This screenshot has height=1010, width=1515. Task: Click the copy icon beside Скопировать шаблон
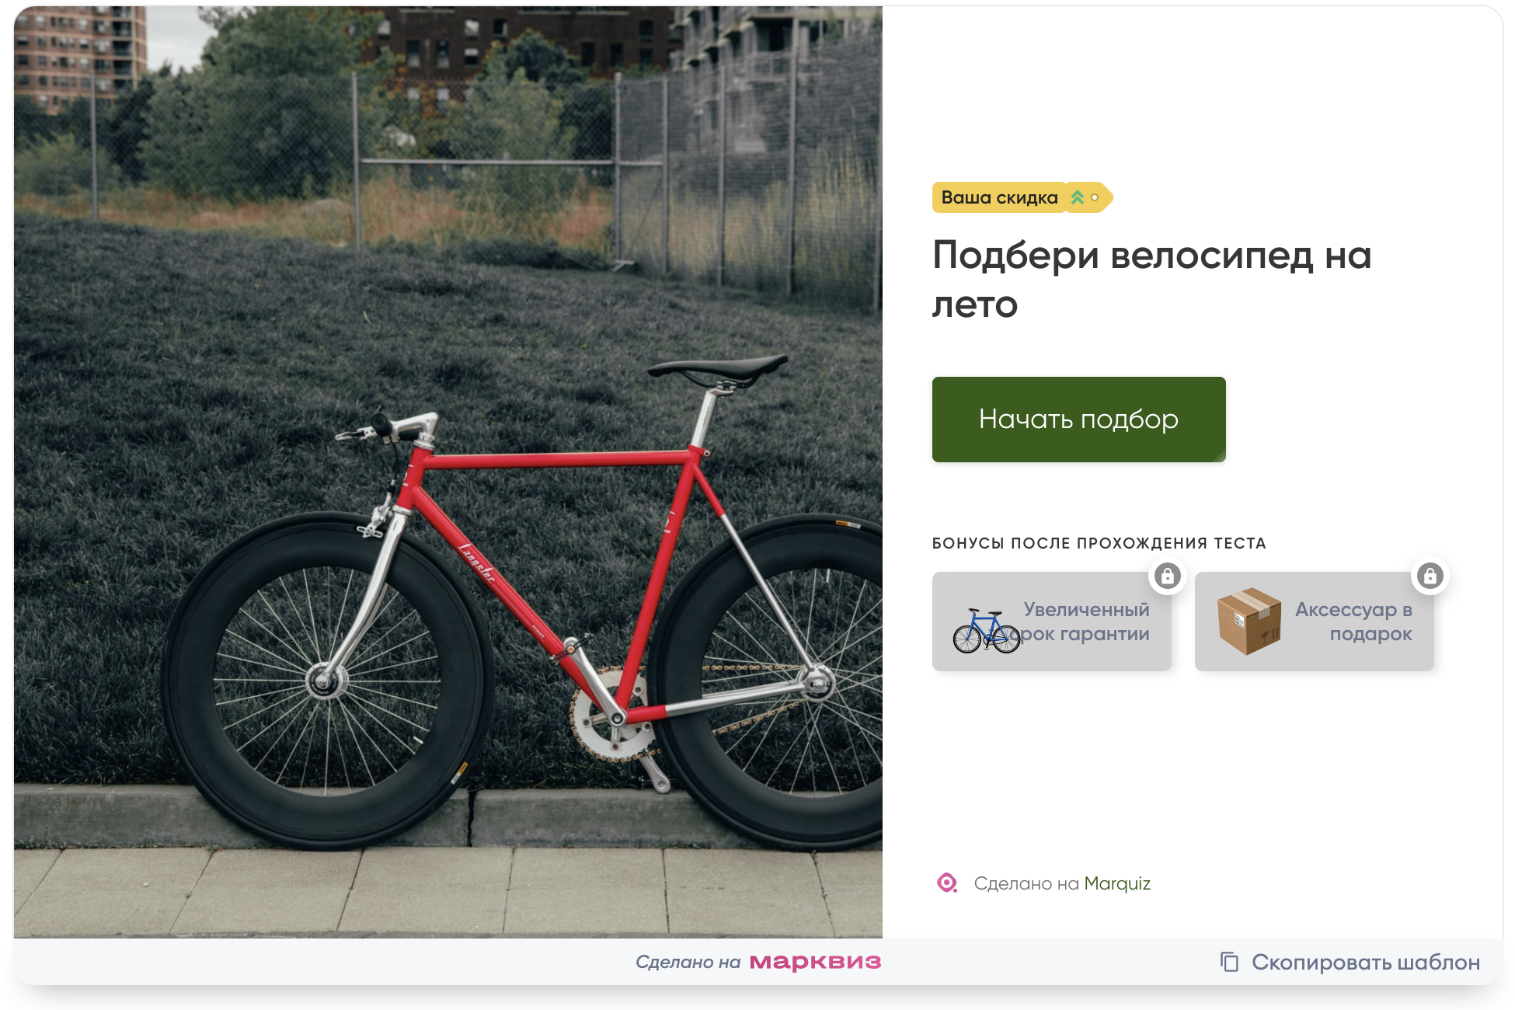tap(1229, 962)
